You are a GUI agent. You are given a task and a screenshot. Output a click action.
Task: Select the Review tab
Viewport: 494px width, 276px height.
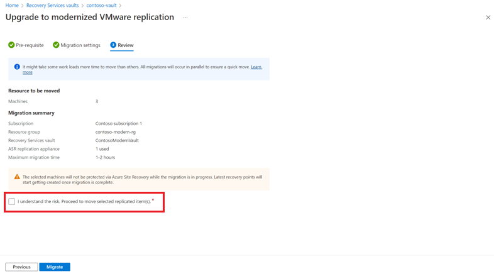122,45
